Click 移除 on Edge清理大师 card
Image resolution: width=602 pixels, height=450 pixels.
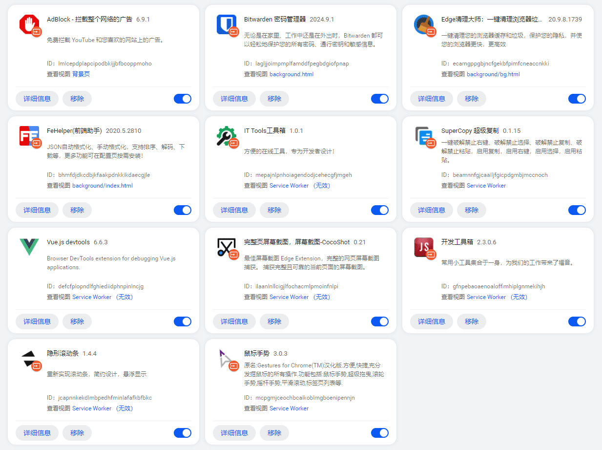(x=472, y=99)
